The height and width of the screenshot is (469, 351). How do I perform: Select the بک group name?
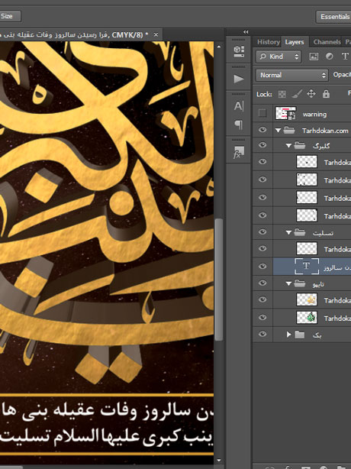[317, 335]
